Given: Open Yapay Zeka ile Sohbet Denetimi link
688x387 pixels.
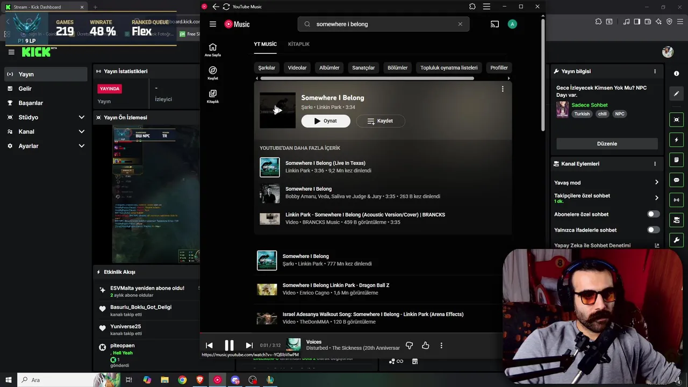Looking at the screenshot, I should pos(607,245).
